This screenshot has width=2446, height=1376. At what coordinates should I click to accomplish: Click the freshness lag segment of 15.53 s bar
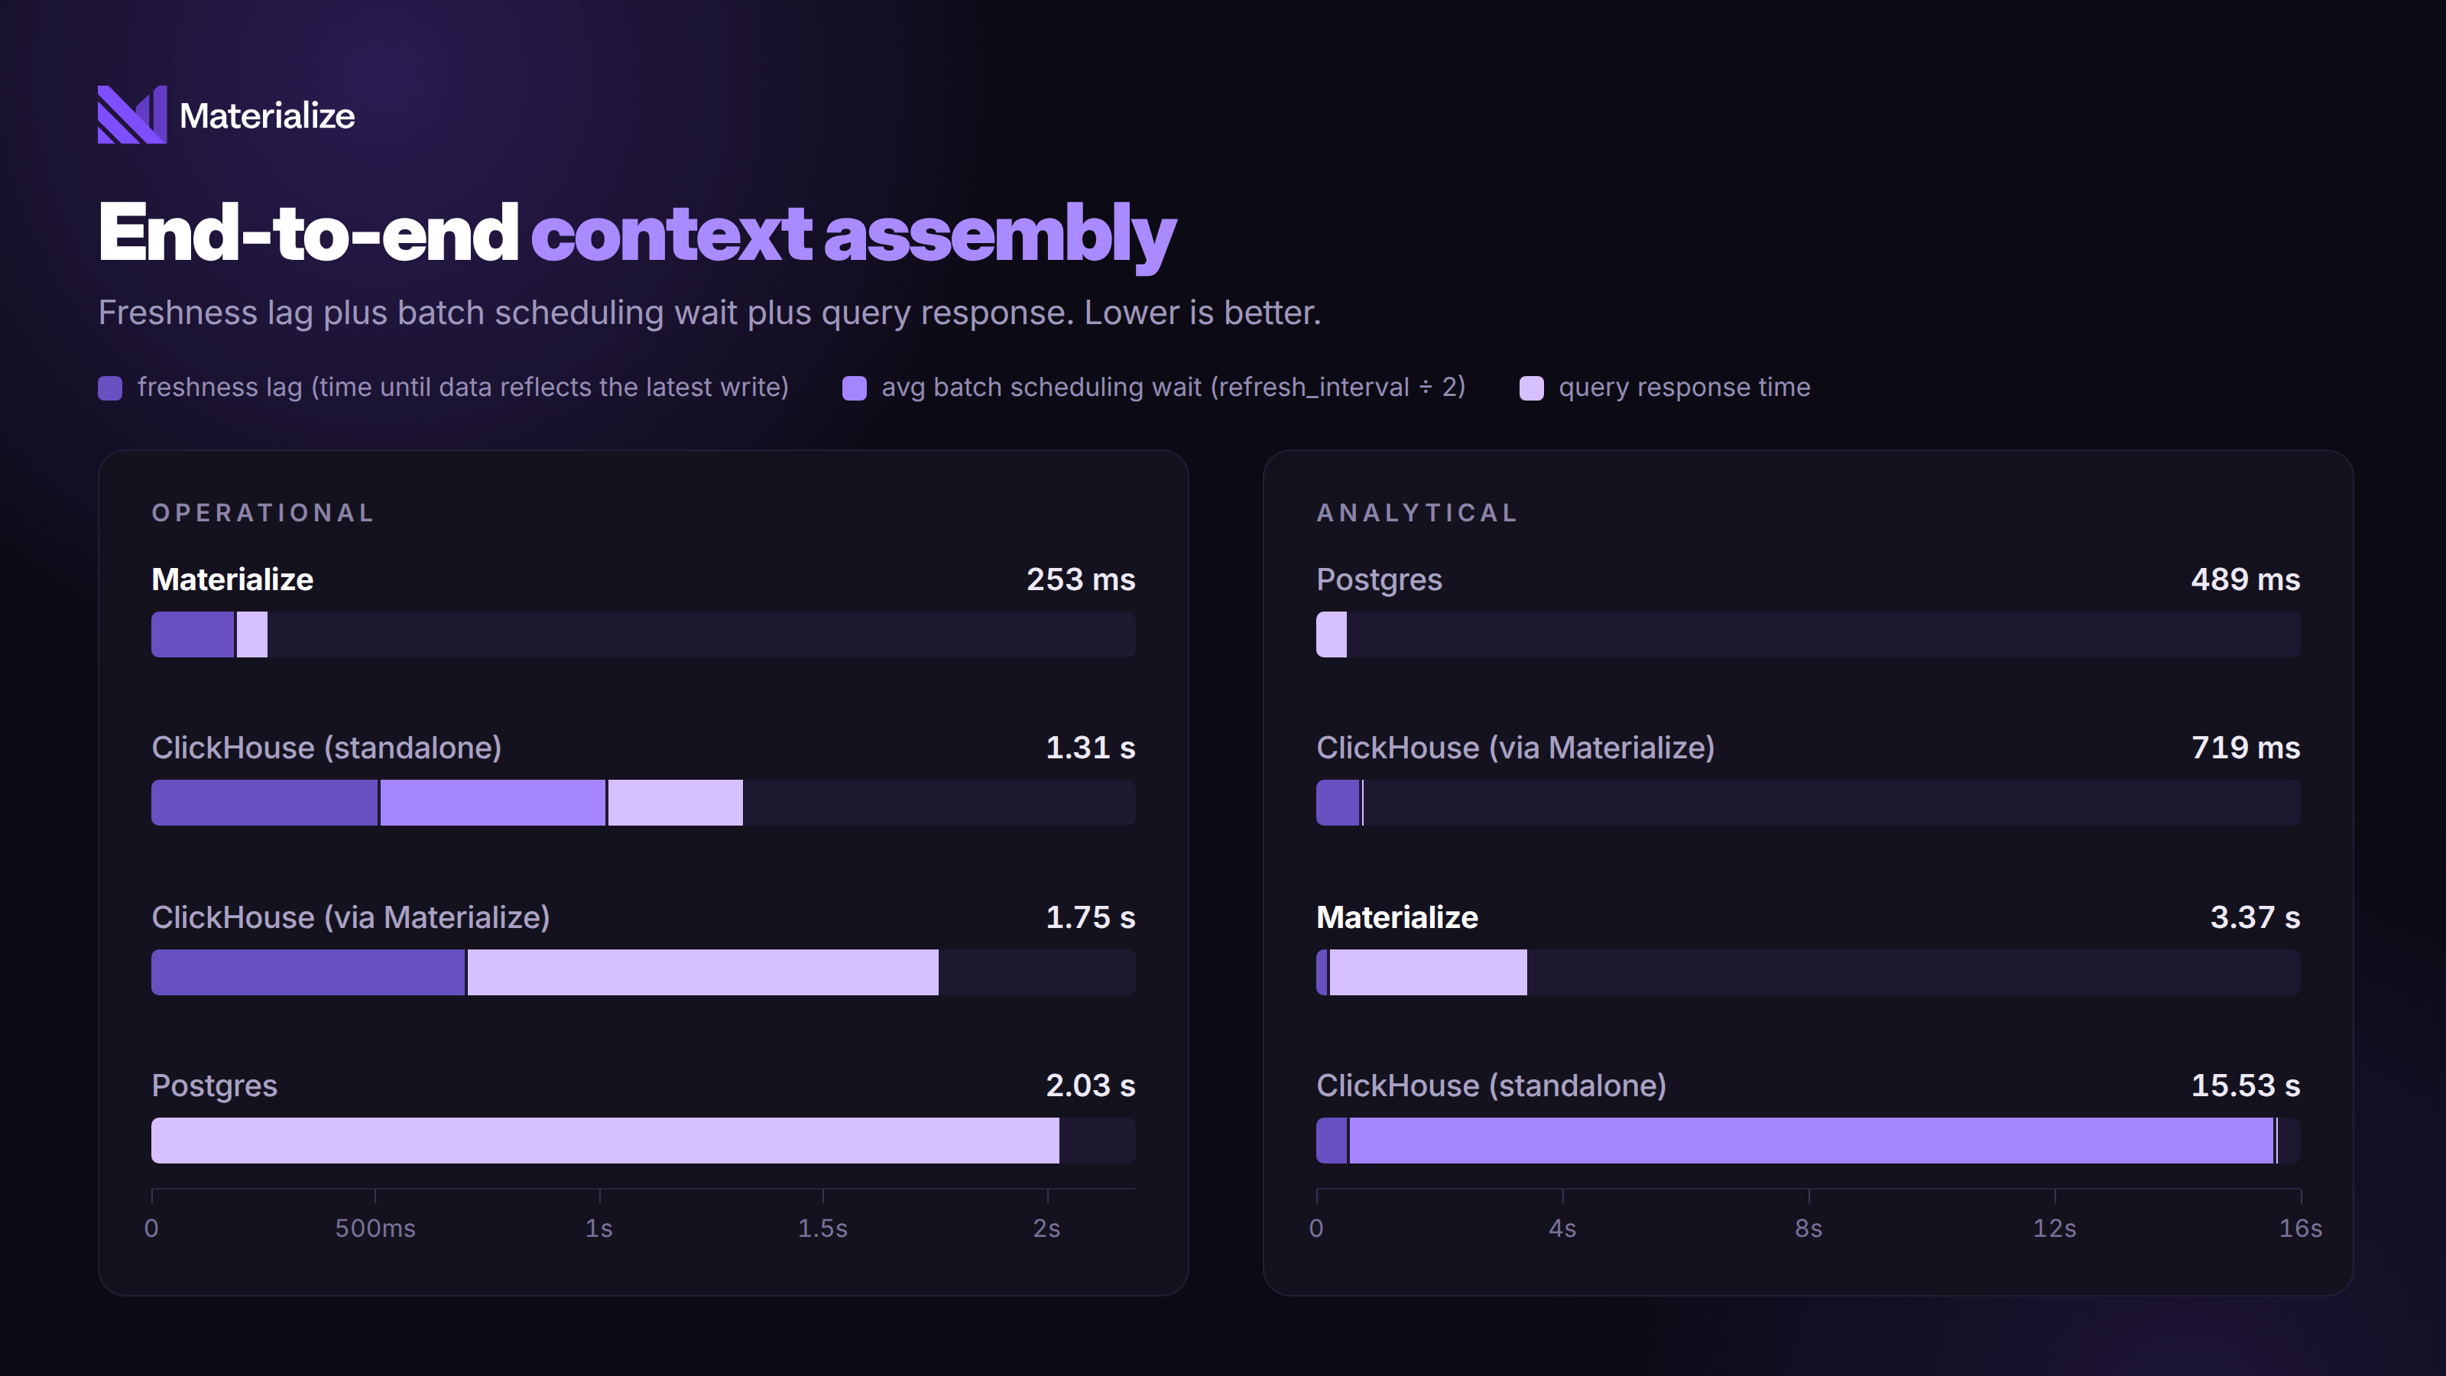[x=1332, y=1141]
